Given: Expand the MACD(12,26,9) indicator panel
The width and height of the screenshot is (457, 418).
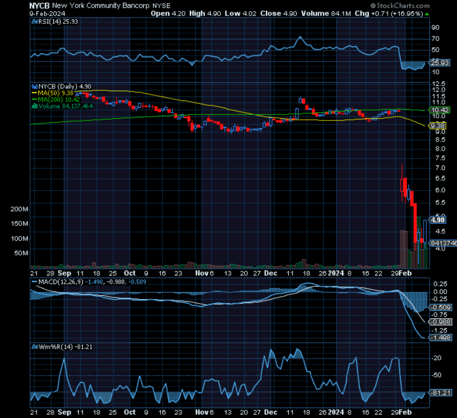Looking at the screenshot, I should click(61, 282).
